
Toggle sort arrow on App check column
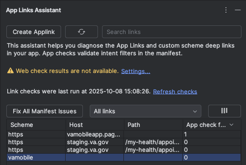point(231,125)
